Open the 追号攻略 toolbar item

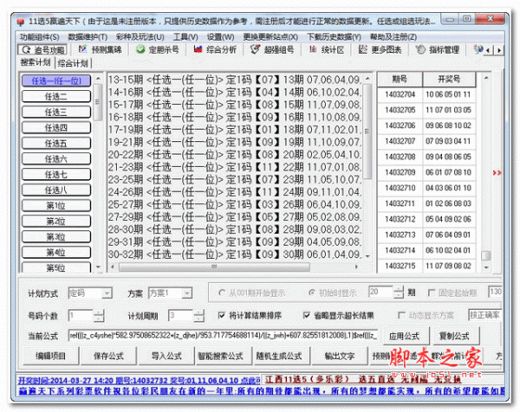tap(42, 50)
